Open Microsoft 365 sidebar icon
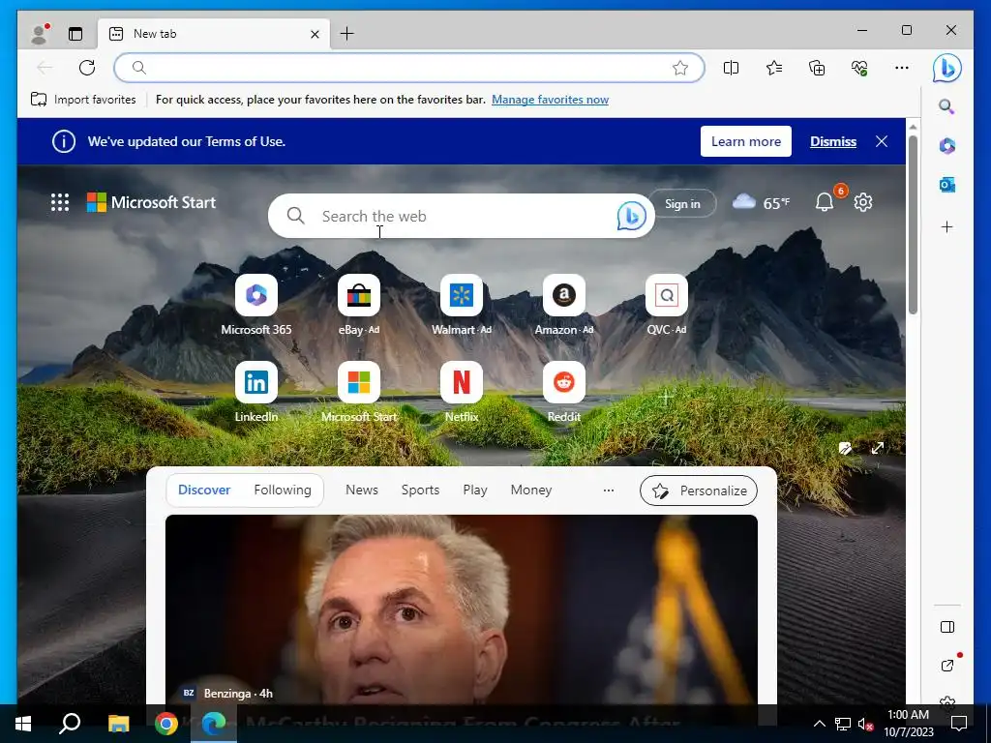 [x=946, y=146]
